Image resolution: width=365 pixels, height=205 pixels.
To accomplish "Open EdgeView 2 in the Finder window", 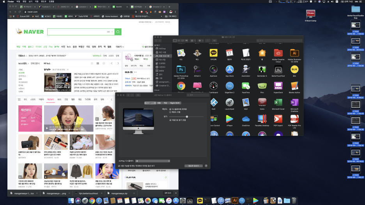I will [230, 86].
